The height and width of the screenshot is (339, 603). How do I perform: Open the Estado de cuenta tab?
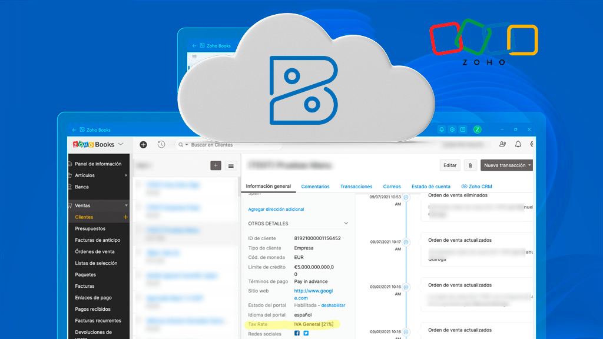pyautogui.click(x=431, y=187)
